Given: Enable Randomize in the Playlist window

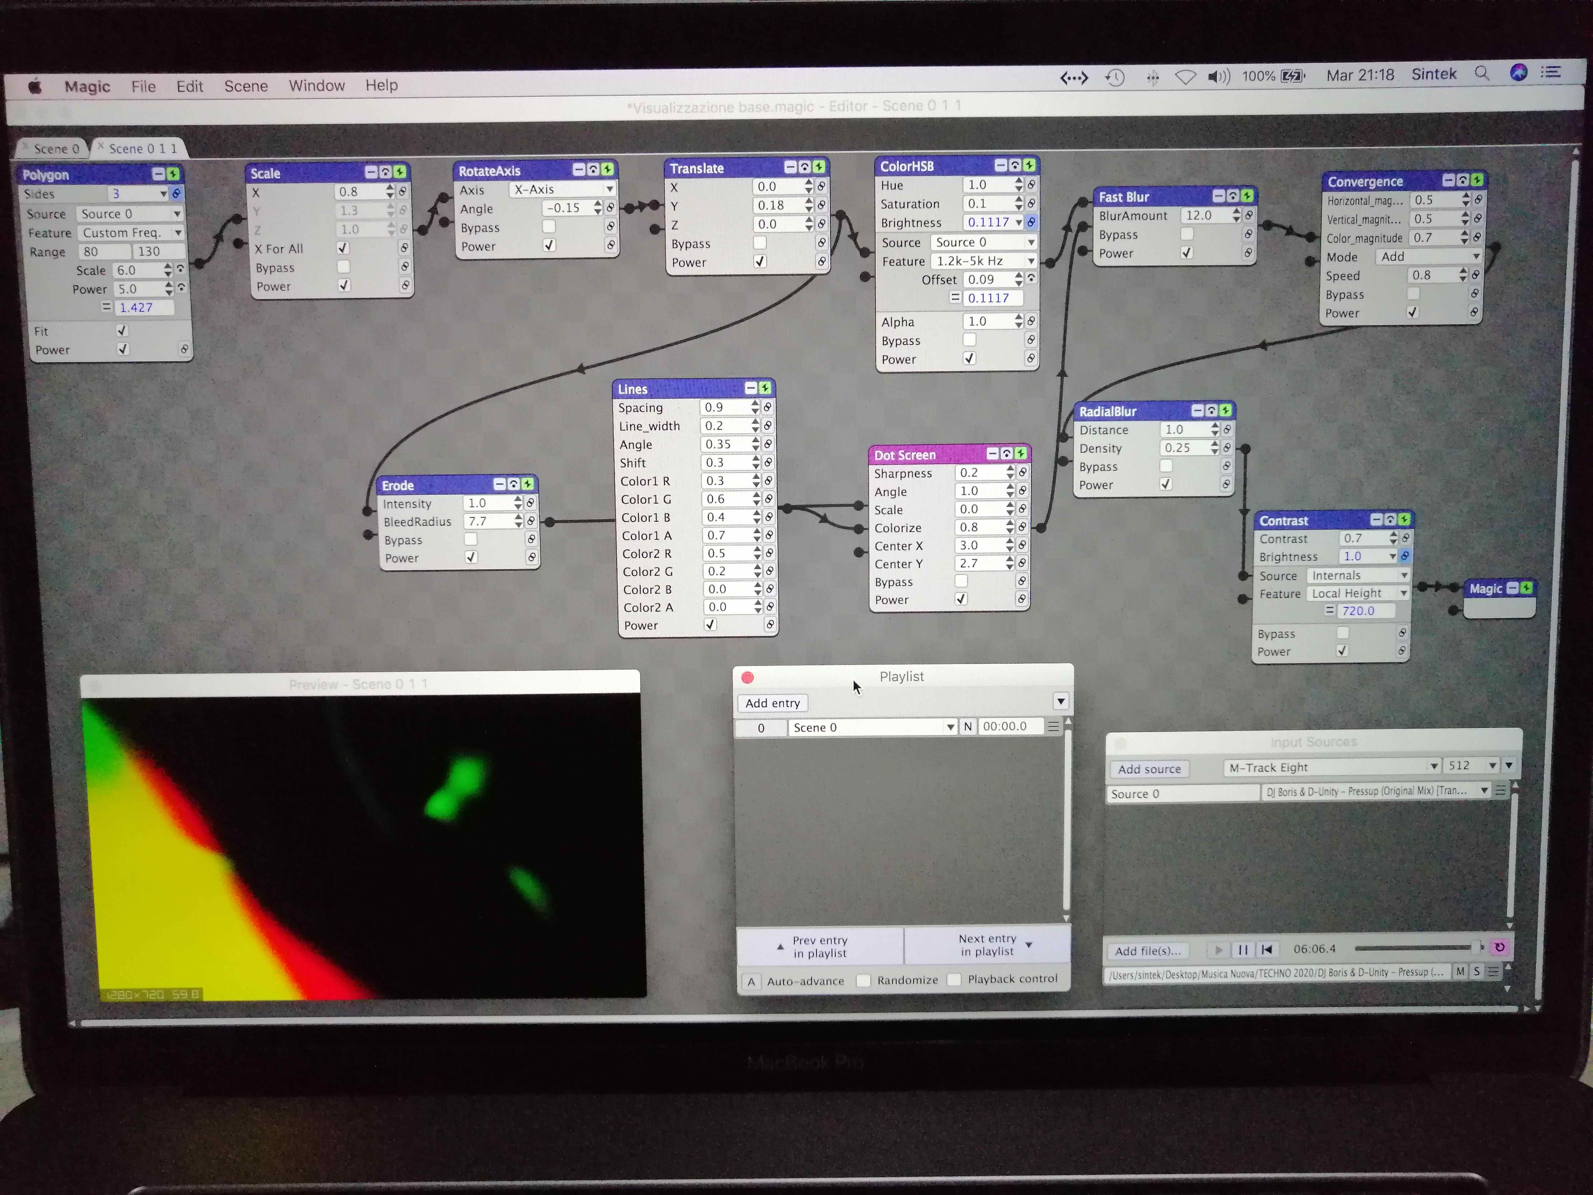Looking at the screenshot, I should pyautogui.click(x=863, y=980).
